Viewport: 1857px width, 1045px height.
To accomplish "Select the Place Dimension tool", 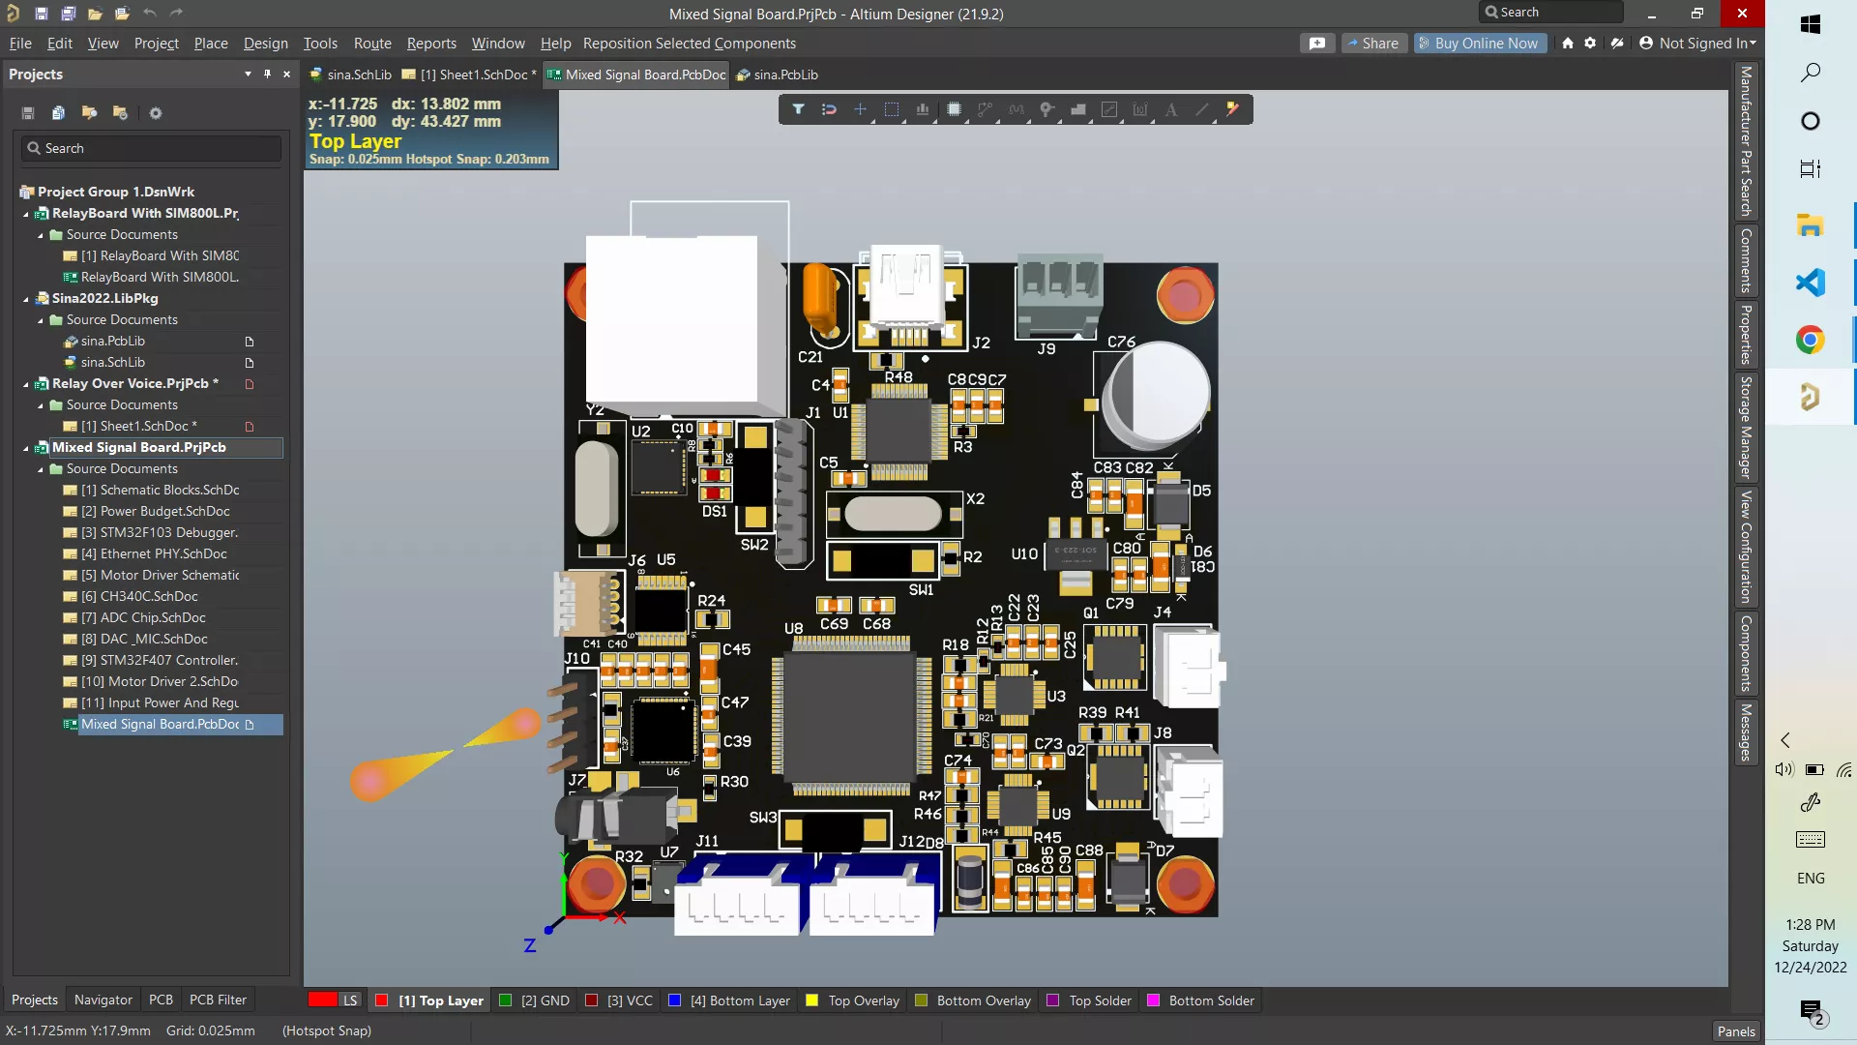I will [x=1140, y=109].
